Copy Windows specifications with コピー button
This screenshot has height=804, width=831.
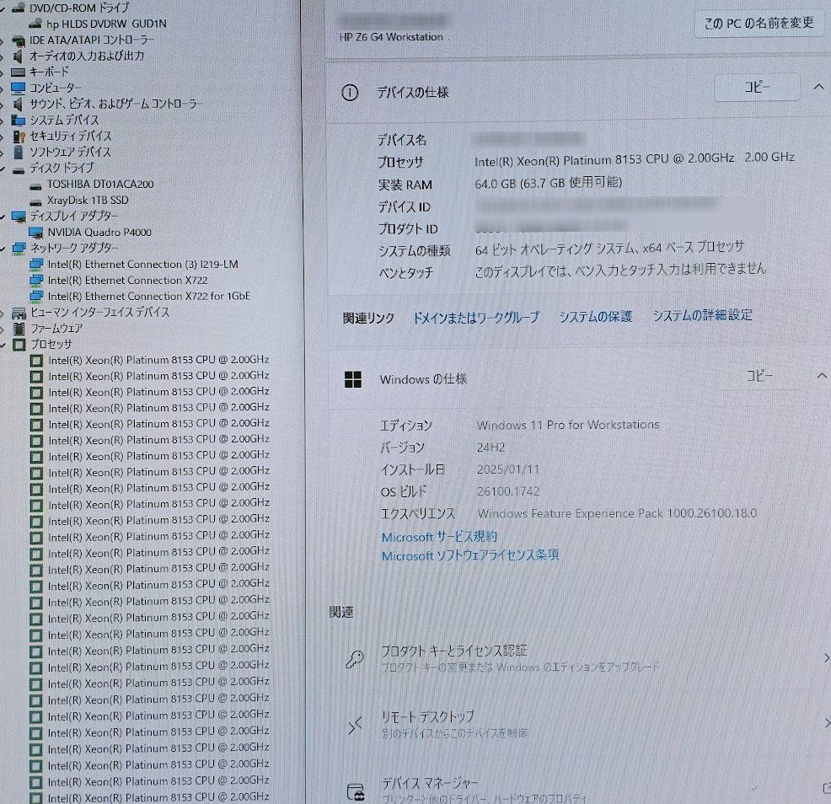tap(759, 376)
